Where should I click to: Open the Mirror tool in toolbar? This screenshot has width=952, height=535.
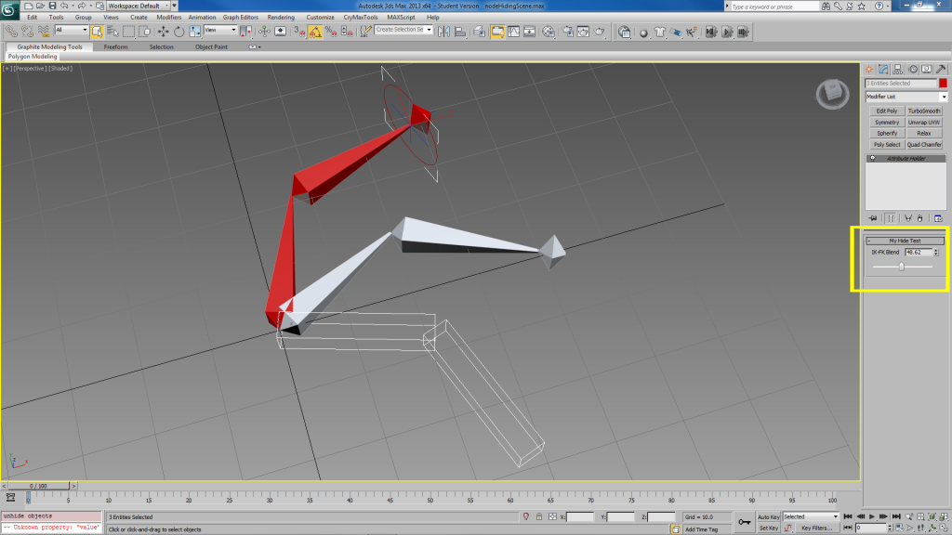[x=443, y=31]
